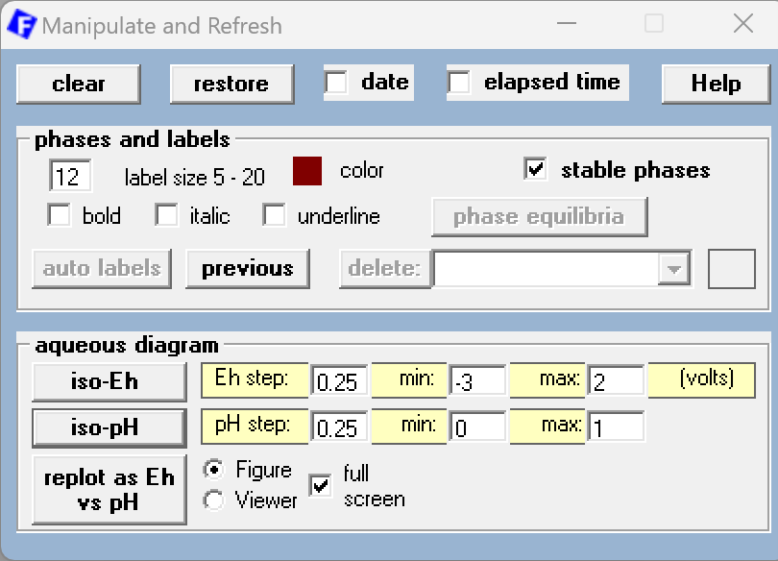Viewport: 778px width, 561px height.
Task: Open the Help button
Action: point(716,85)
